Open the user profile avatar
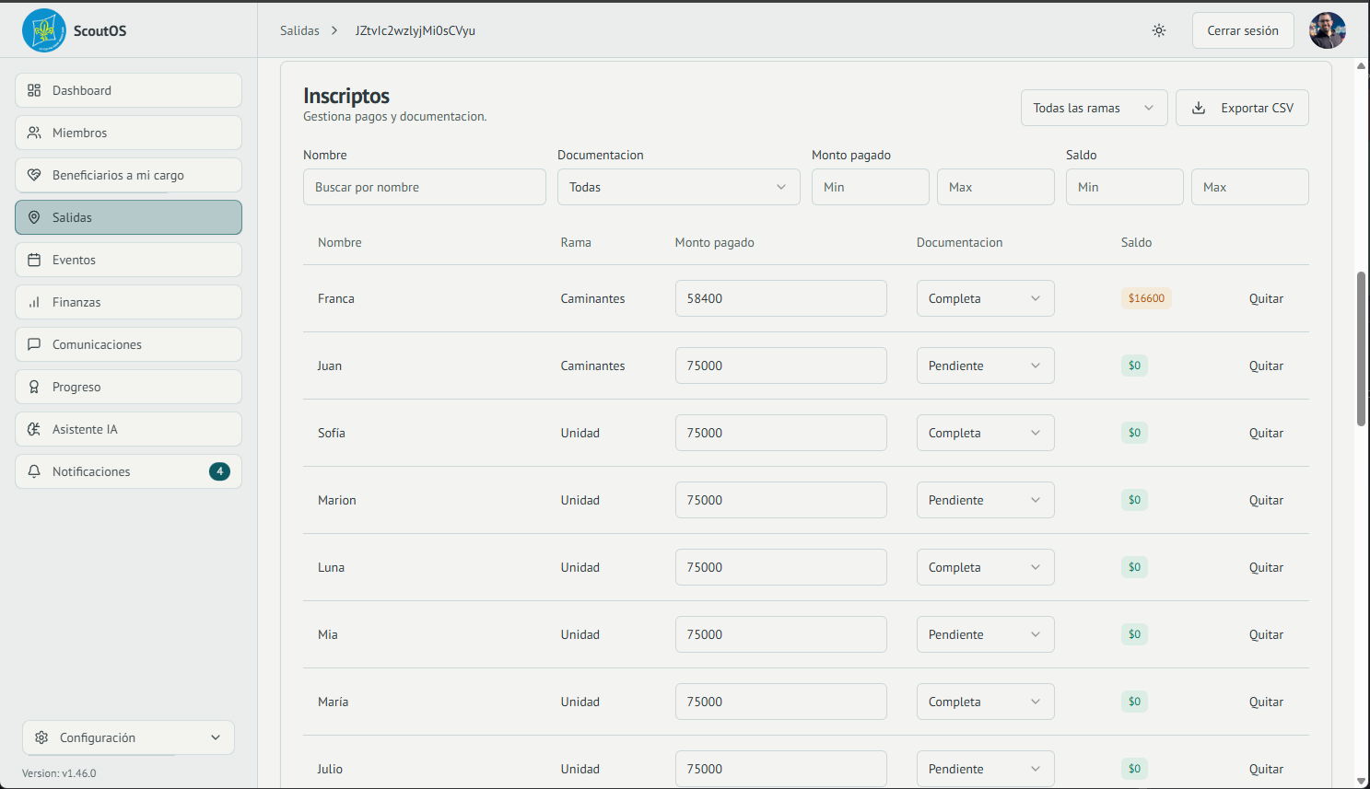The width and height of the screenshot is (1370, 789). pyautogui.click(x=1327, y=30)
